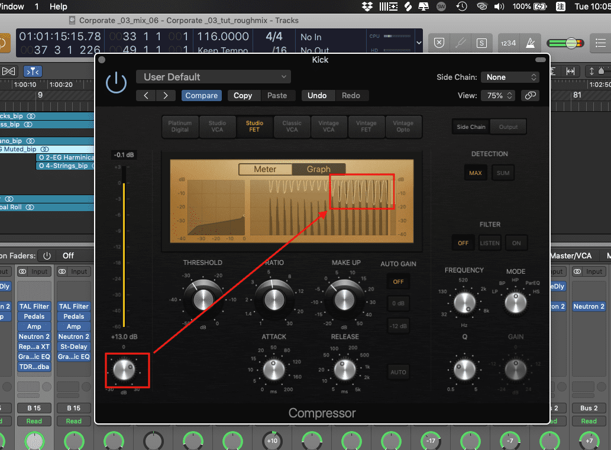Toggle the blue catch playhead icon
This screenshot has width=611, height=450.
(33, 72)
